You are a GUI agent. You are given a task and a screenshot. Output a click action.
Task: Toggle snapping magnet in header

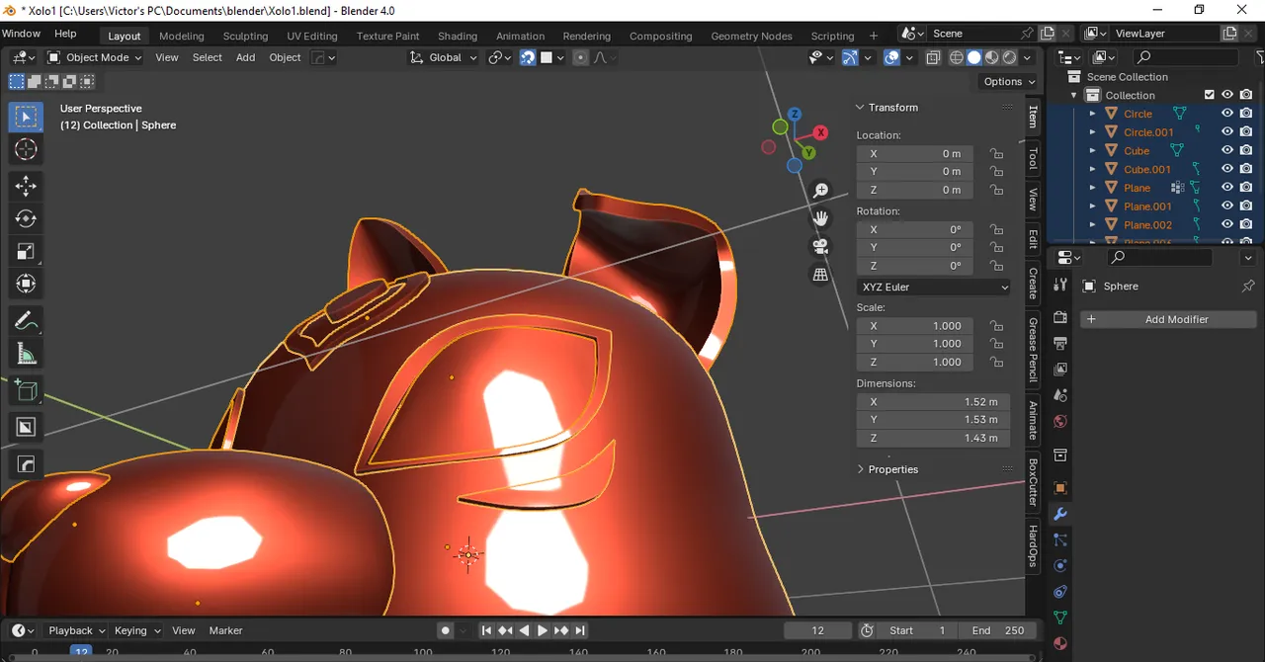tap(529, 57)
